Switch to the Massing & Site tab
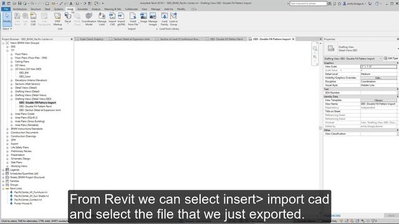Viewport: 399px width, 224px height. [x=113, y=9]
